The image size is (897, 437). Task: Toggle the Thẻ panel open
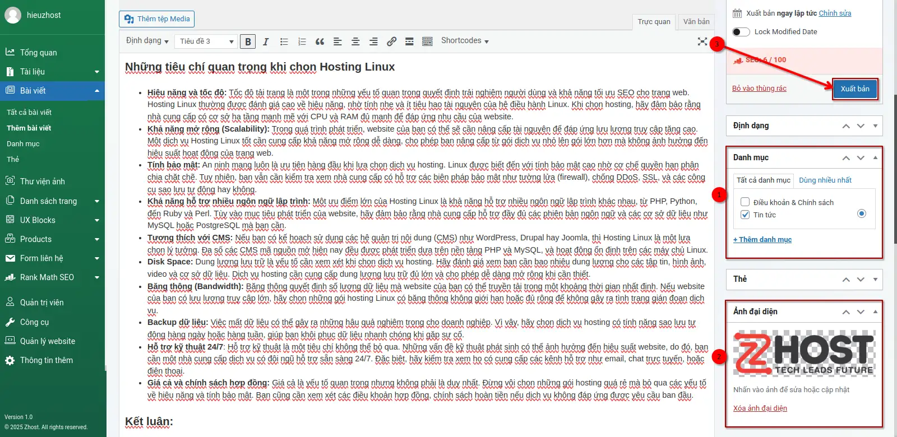(875, 279)
